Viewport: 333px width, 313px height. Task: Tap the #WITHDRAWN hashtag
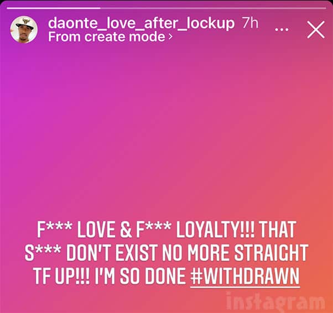tap(245, 277)
